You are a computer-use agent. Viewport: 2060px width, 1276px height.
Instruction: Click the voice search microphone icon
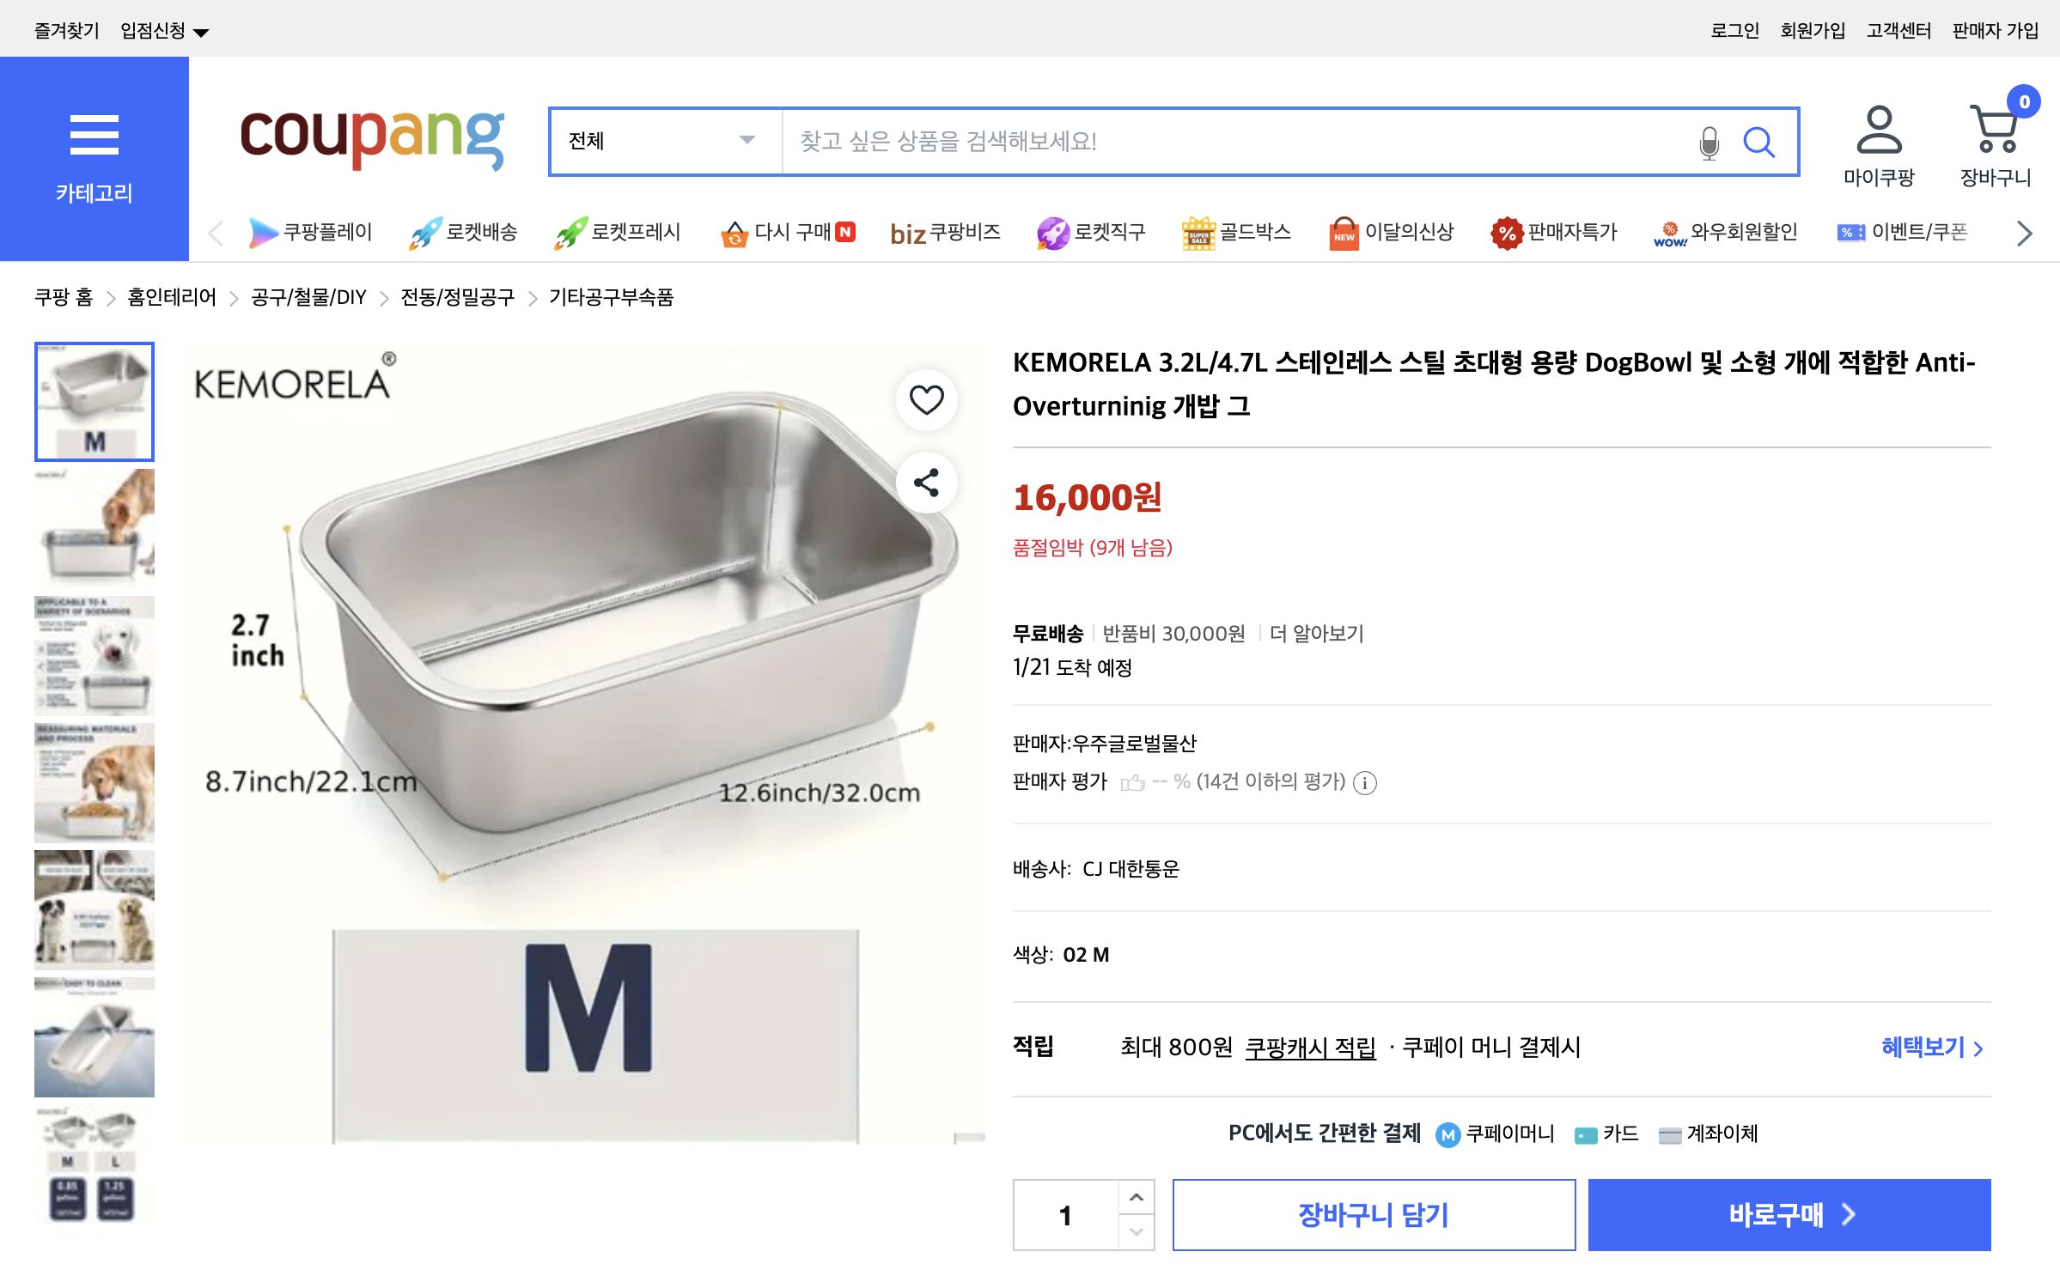1709,142
